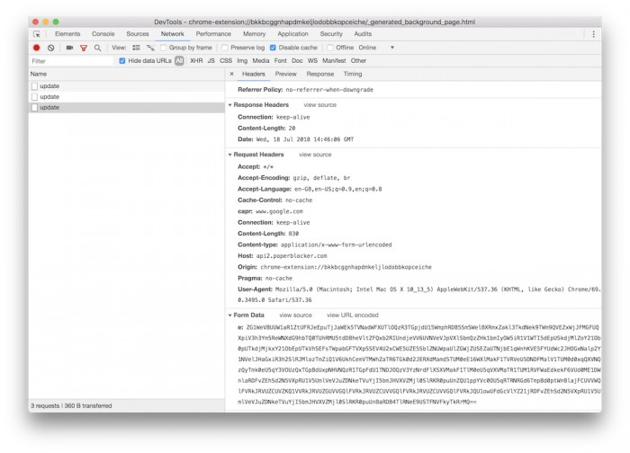The image size is (630, 453).
Task: Select the Network tab
Action: pos(173,34)
